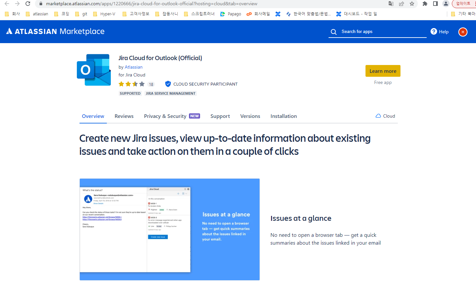Click the JIRA SERVICE MANAGEMENT tag
The height and width of the screenshot is (292, 476).
[x=171, y=93]
